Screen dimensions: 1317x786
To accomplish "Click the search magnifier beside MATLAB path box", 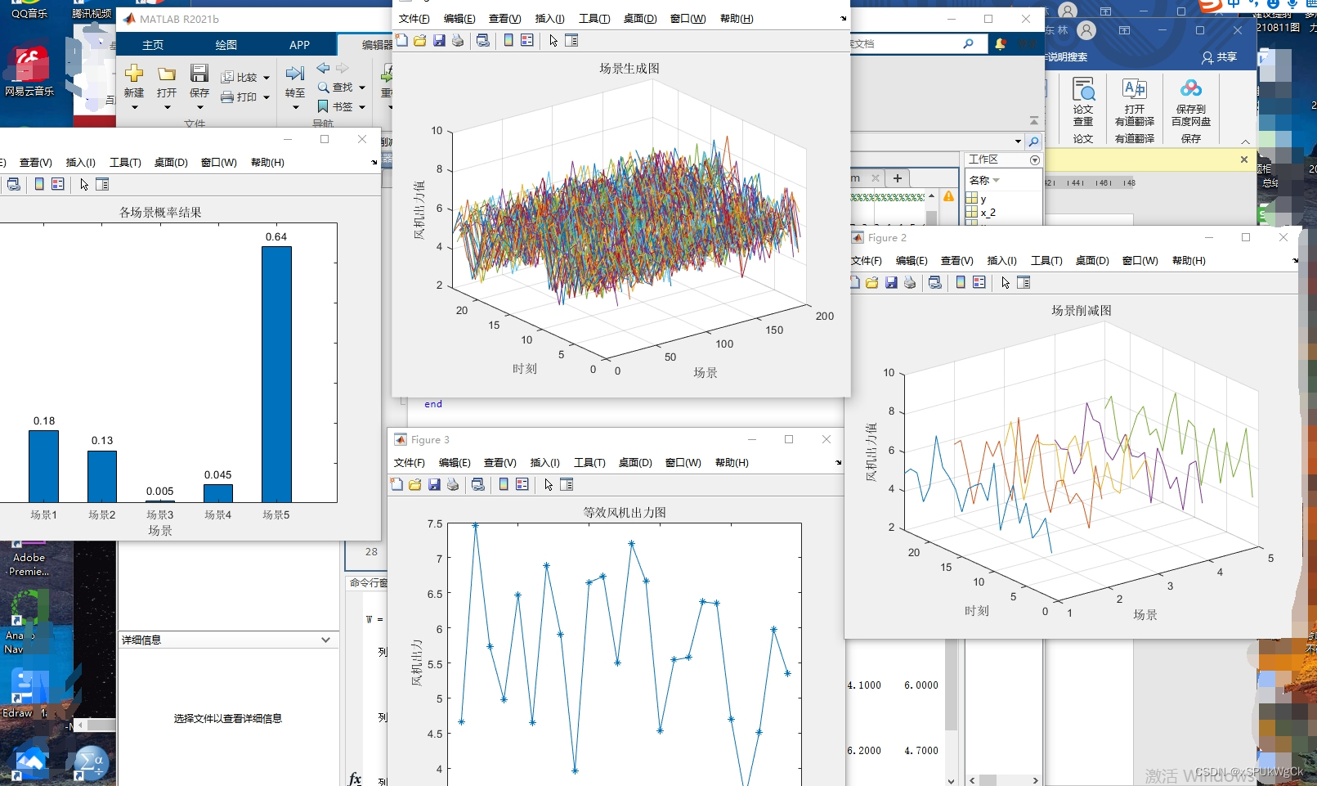I will tap(1033, 141).
